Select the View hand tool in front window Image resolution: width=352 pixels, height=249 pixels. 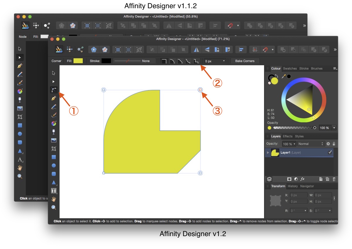click(54, 199)
